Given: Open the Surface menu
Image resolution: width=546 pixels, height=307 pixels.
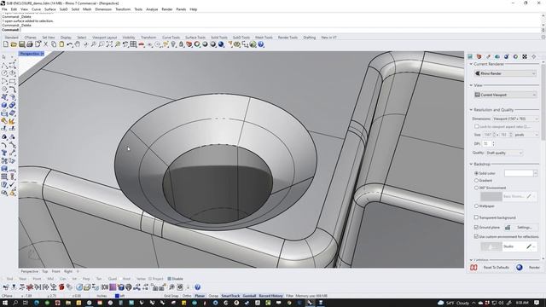Looking at the screenshot, I should coord(49,9).
